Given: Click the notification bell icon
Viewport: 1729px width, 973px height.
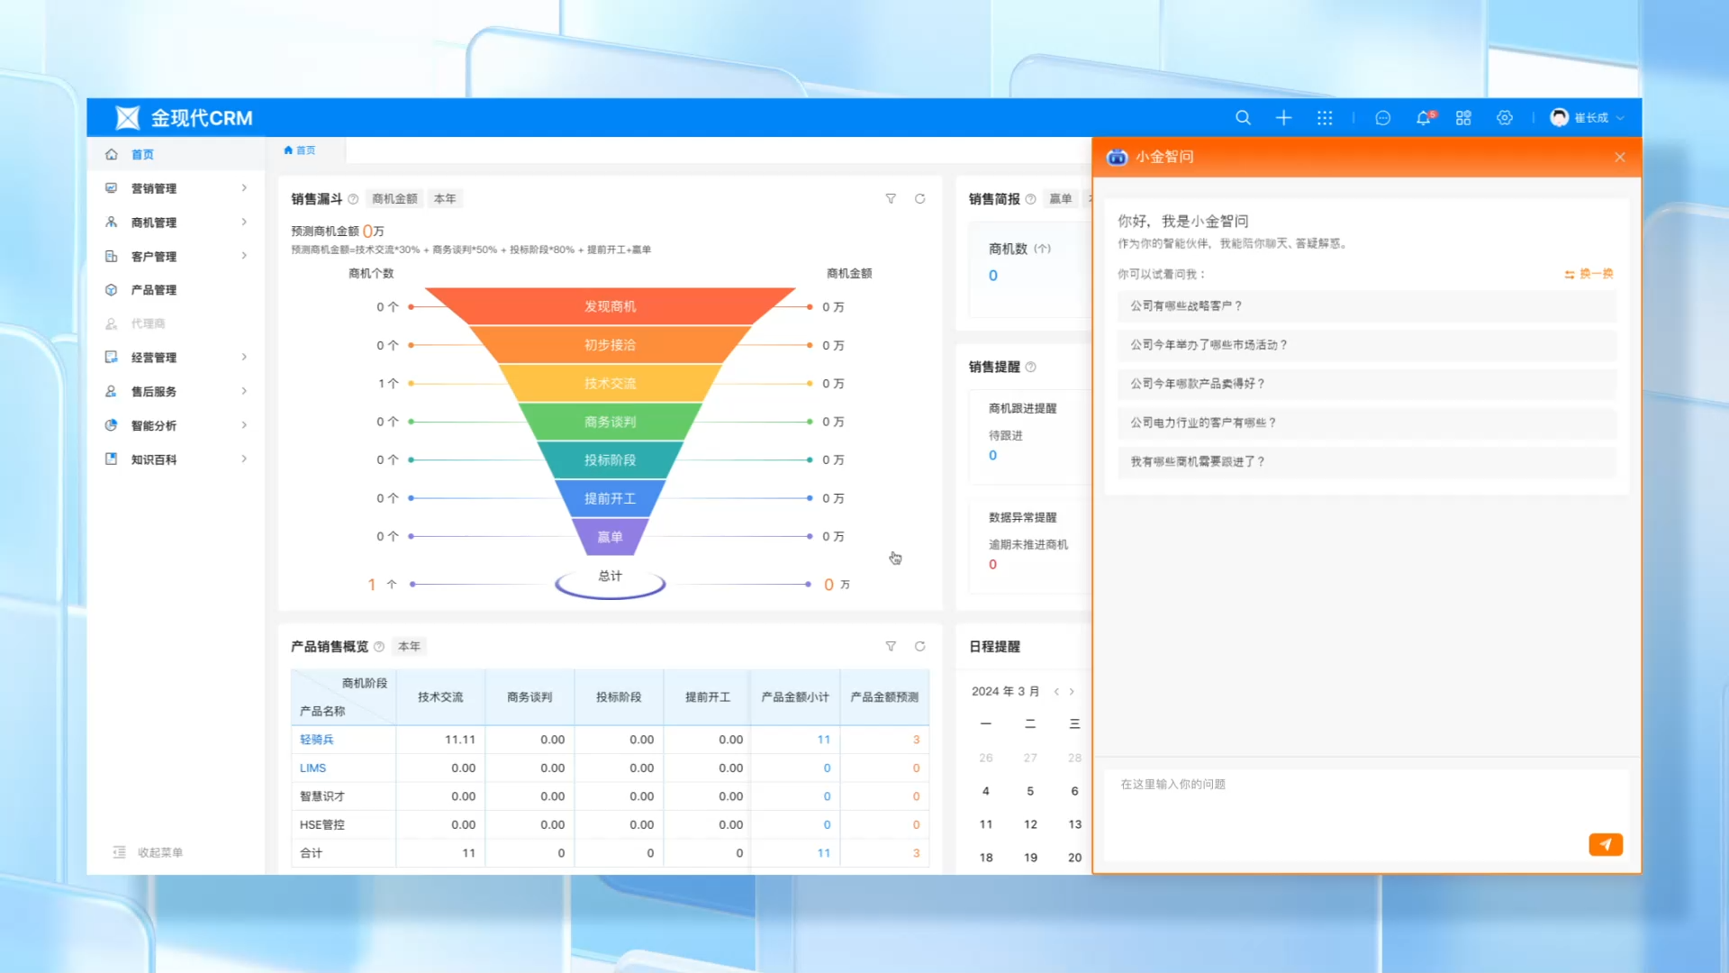Looking at the screenshot, I should (x=1423, y=118).
